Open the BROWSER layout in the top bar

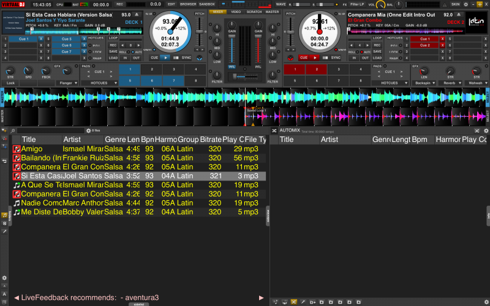point(188,4)
